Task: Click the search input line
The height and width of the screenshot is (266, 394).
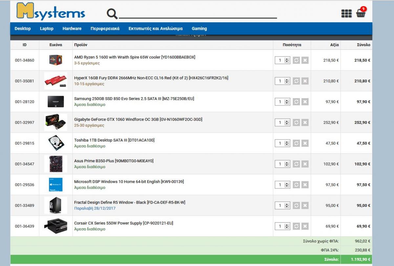Action: 198,14
